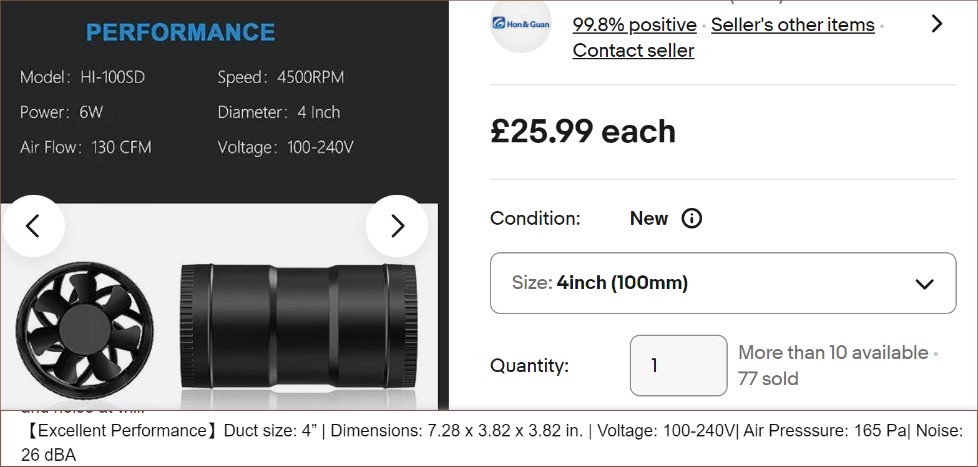Screen dimensions: 978x467
Task: Open the Size 4inch (100mm) dropdown
Action: pos(723,283)
